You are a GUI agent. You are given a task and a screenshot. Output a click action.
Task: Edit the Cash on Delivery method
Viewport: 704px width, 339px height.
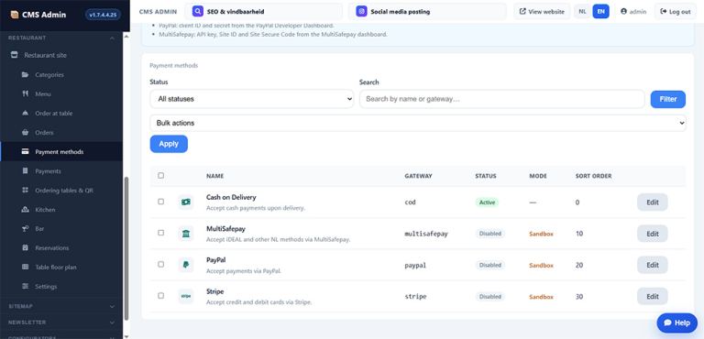click(653, 202)
